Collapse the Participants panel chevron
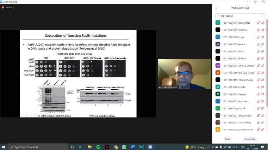268x150 pixels. 216,8
